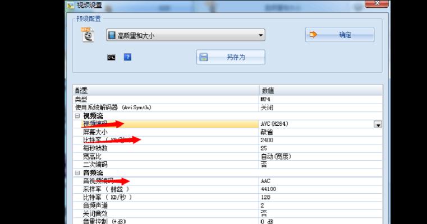Open the 高质量和大小 preset dropdown
Viewport: 427px width, 224px height.
[x=185, y=35]
